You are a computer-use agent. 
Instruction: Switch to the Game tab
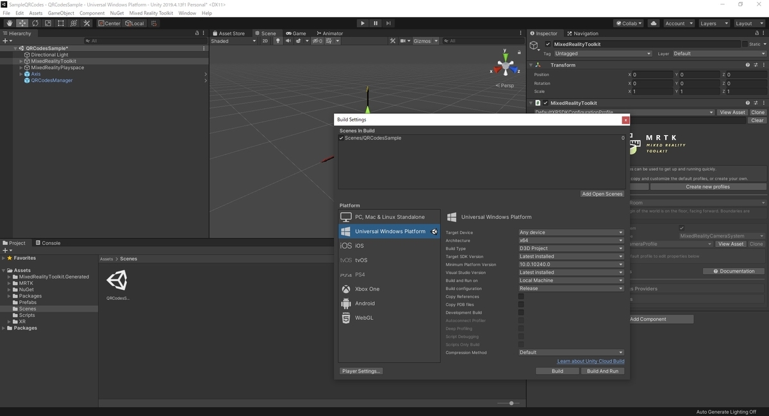tap(296, 33)
